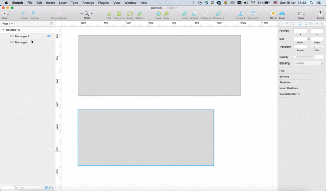
Task: Enable the Gaussian Blur checkbox
Action: tap(322, 94)
